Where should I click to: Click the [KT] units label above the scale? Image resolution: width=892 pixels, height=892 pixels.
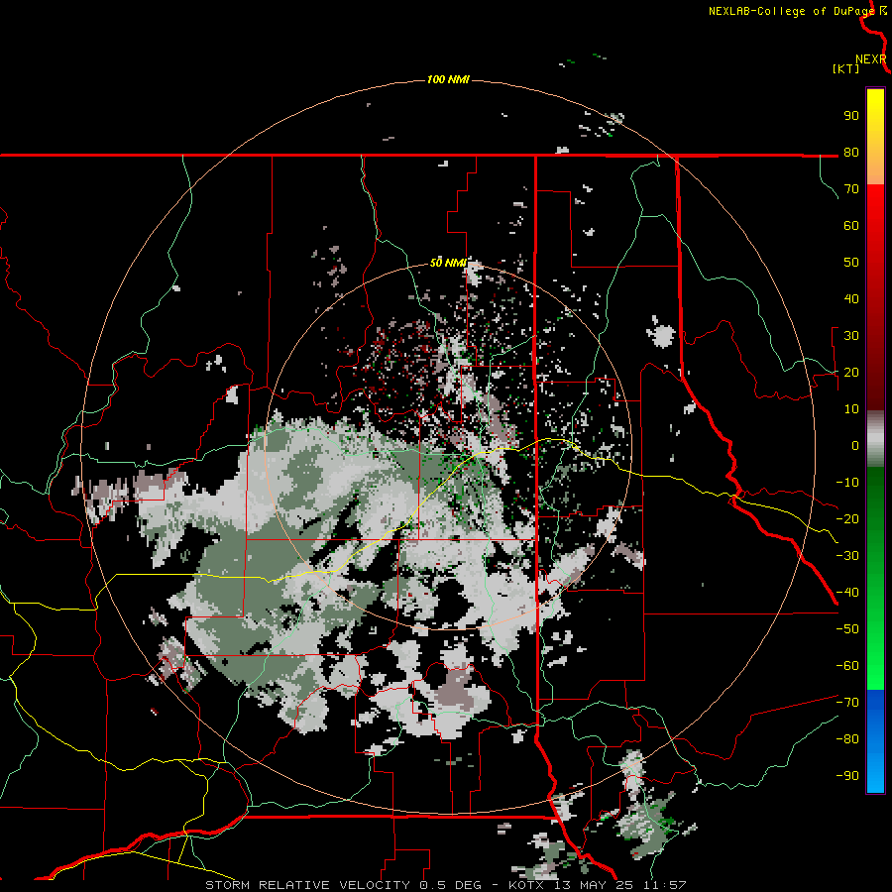coord(846,68)
